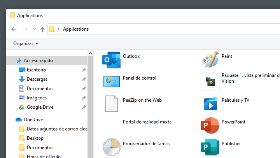Click the pin icon beside Google Drive
Screen dimensions: 280x158
click(84, 107)
